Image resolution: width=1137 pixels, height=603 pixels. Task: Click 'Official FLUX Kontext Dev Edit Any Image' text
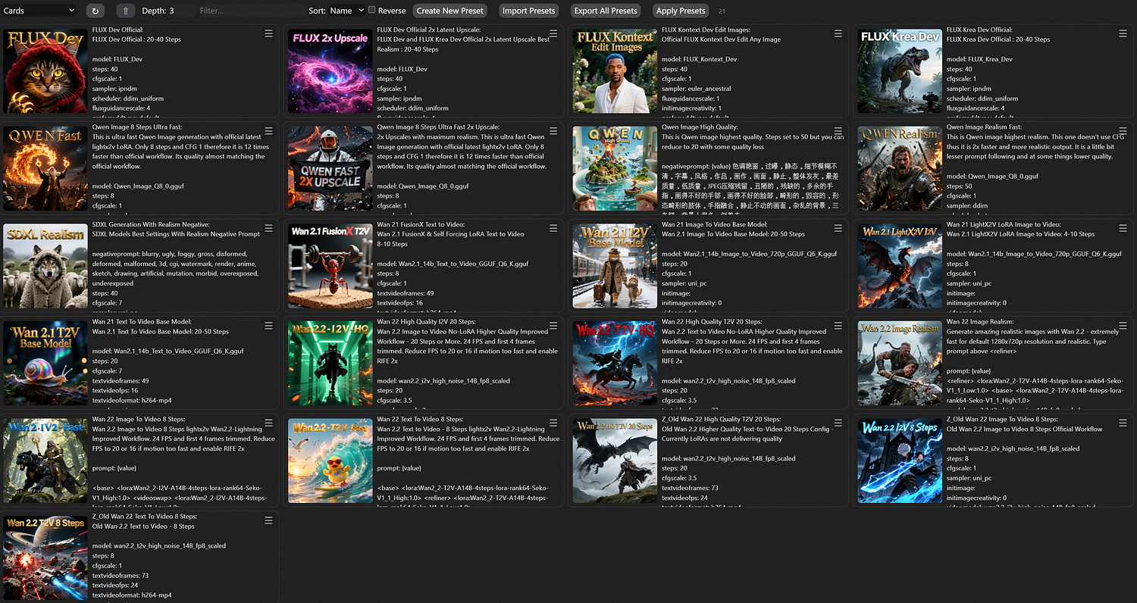[721, 39]
